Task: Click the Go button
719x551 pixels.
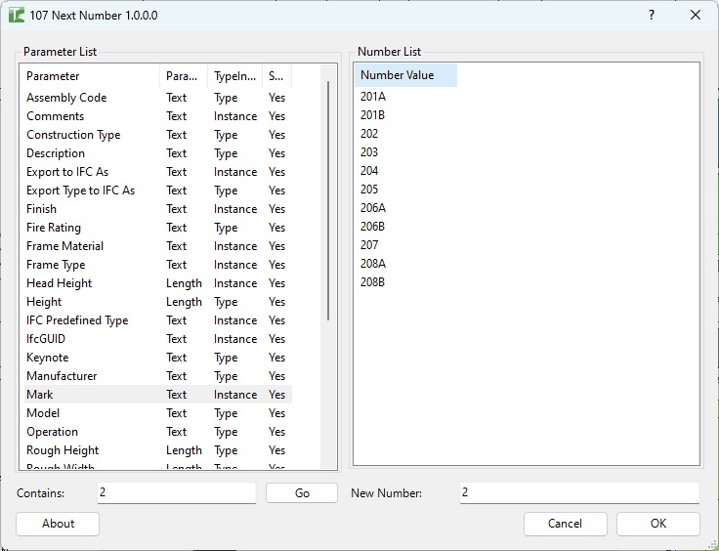Action: tap(302, 492)
